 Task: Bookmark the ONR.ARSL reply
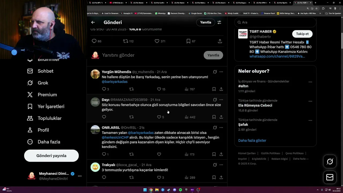pyautogui.click(x=214, y=154)
